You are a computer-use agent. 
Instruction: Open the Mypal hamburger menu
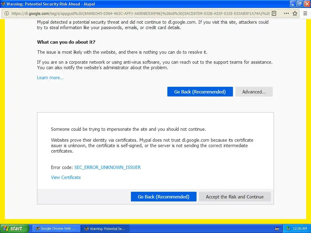coord(305,13)
